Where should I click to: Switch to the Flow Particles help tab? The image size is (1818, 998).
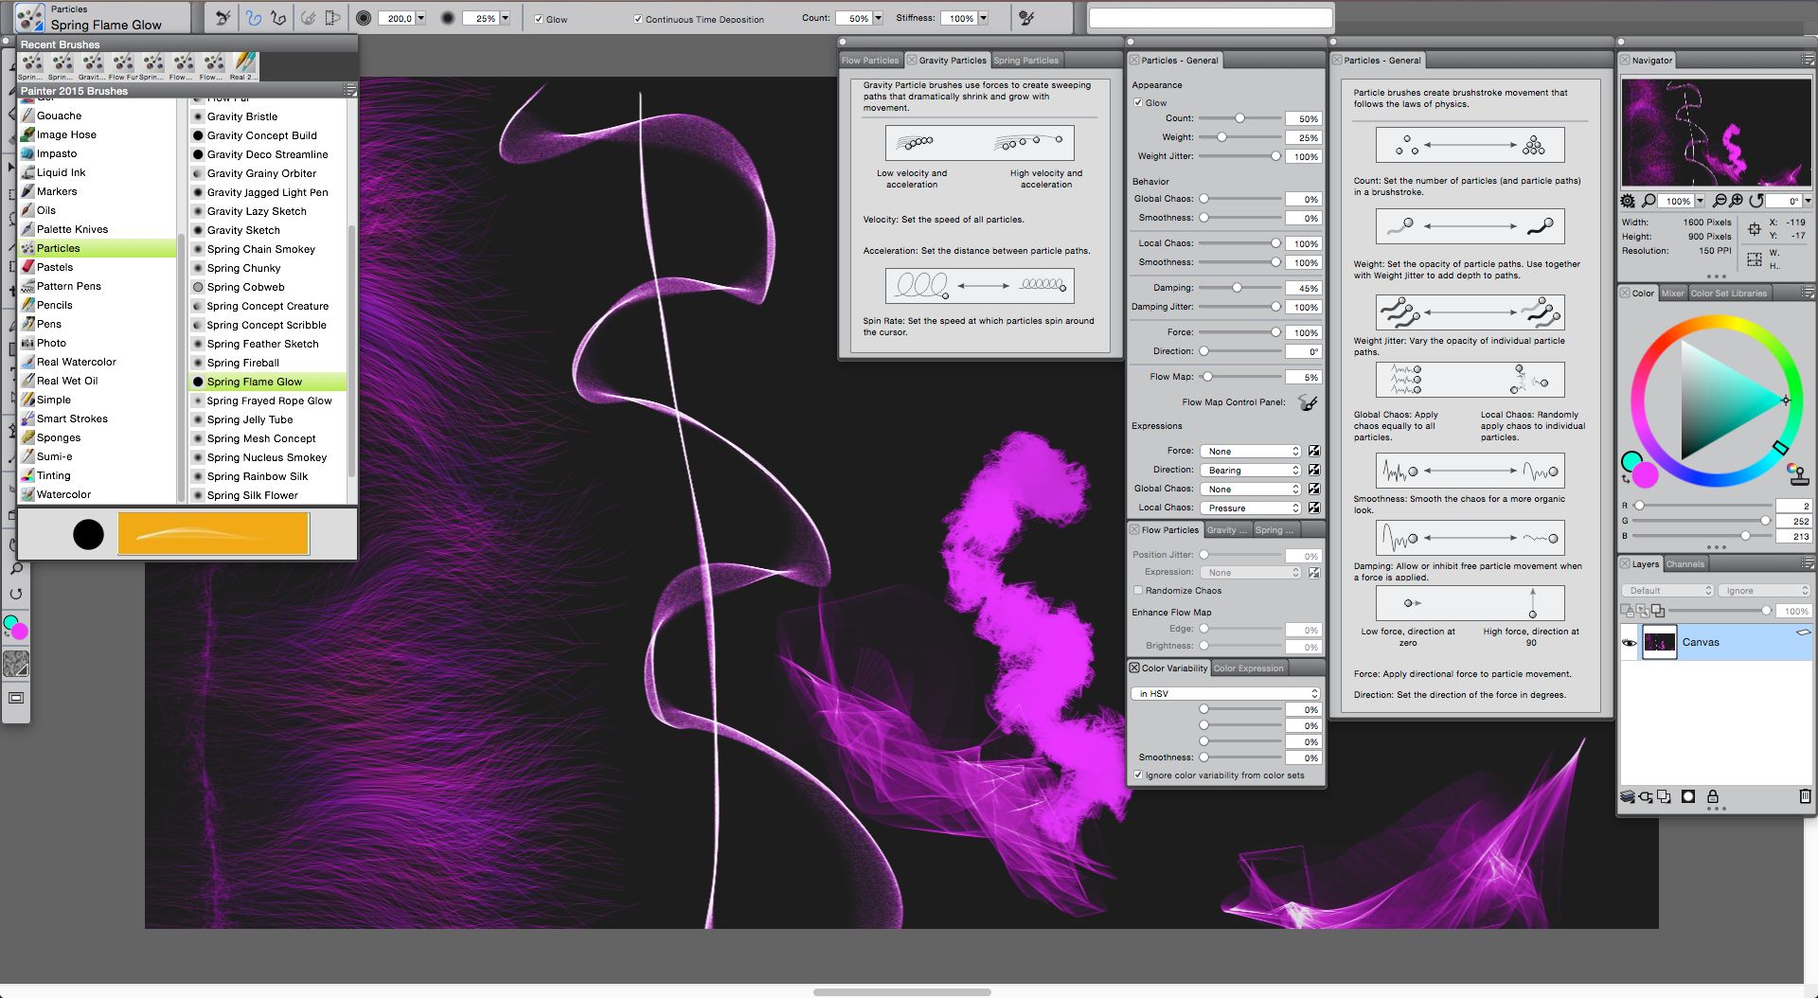coord(869,60)
